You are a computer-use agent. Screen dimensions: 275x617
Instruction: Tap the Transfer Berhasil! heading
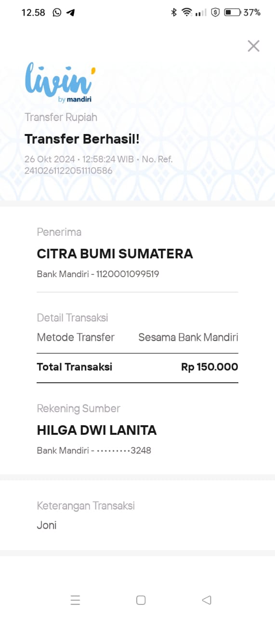[82, 139]
